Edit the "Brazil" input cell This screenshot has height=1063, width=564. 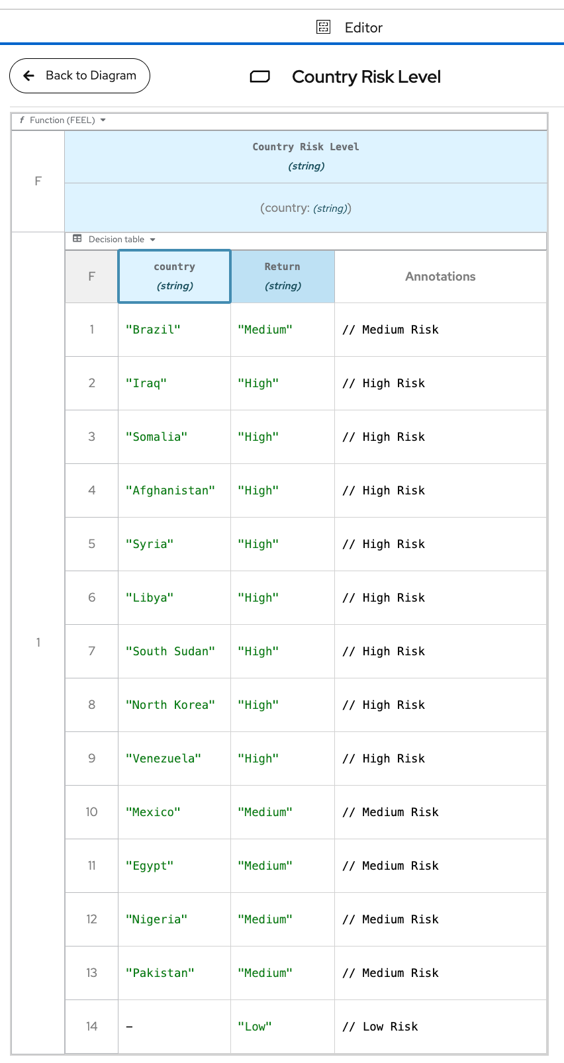click(175, 330)
